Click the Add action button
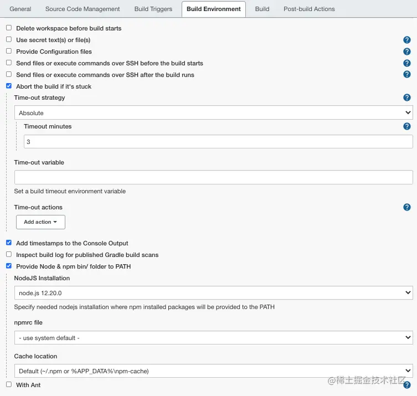The width and height of the screenshot is (417, 396). (x=40, y=222)
